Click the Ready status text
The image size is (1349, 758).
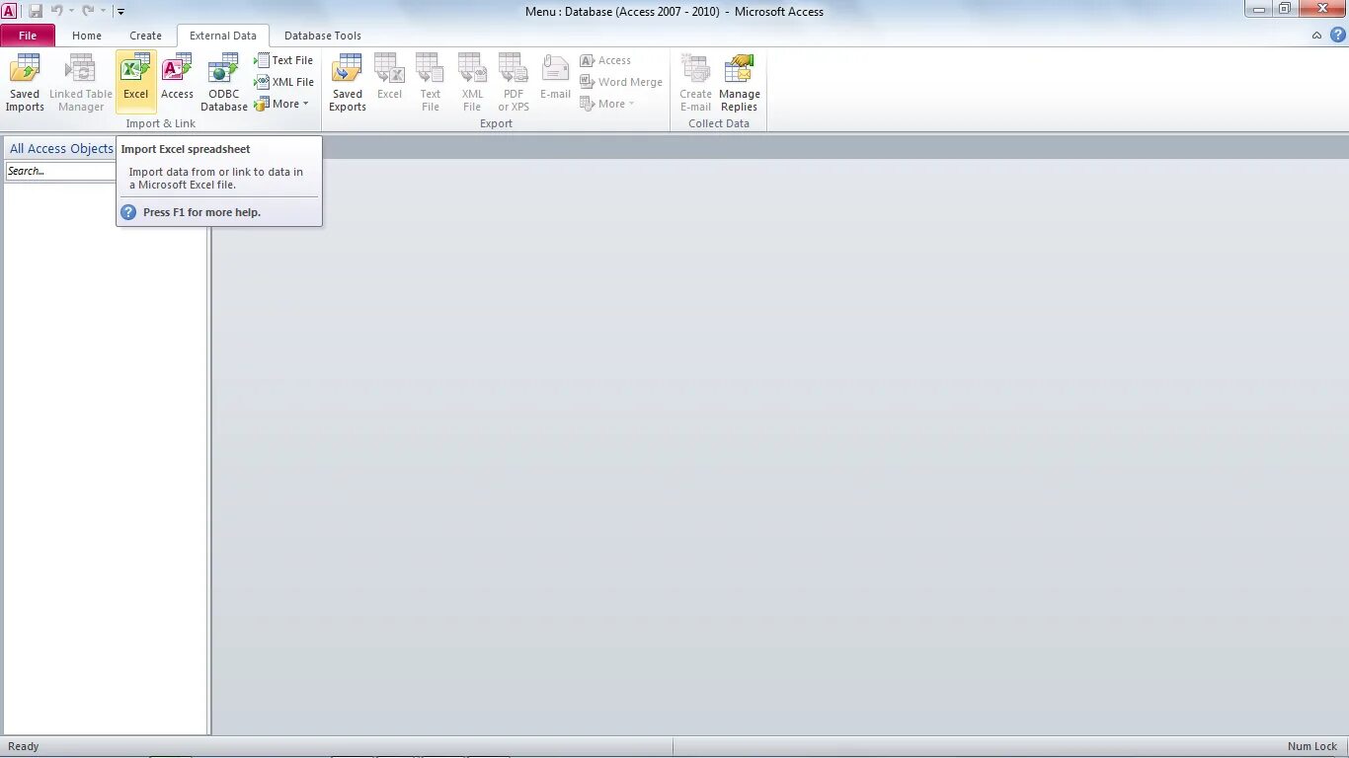[x=24, y=746]
